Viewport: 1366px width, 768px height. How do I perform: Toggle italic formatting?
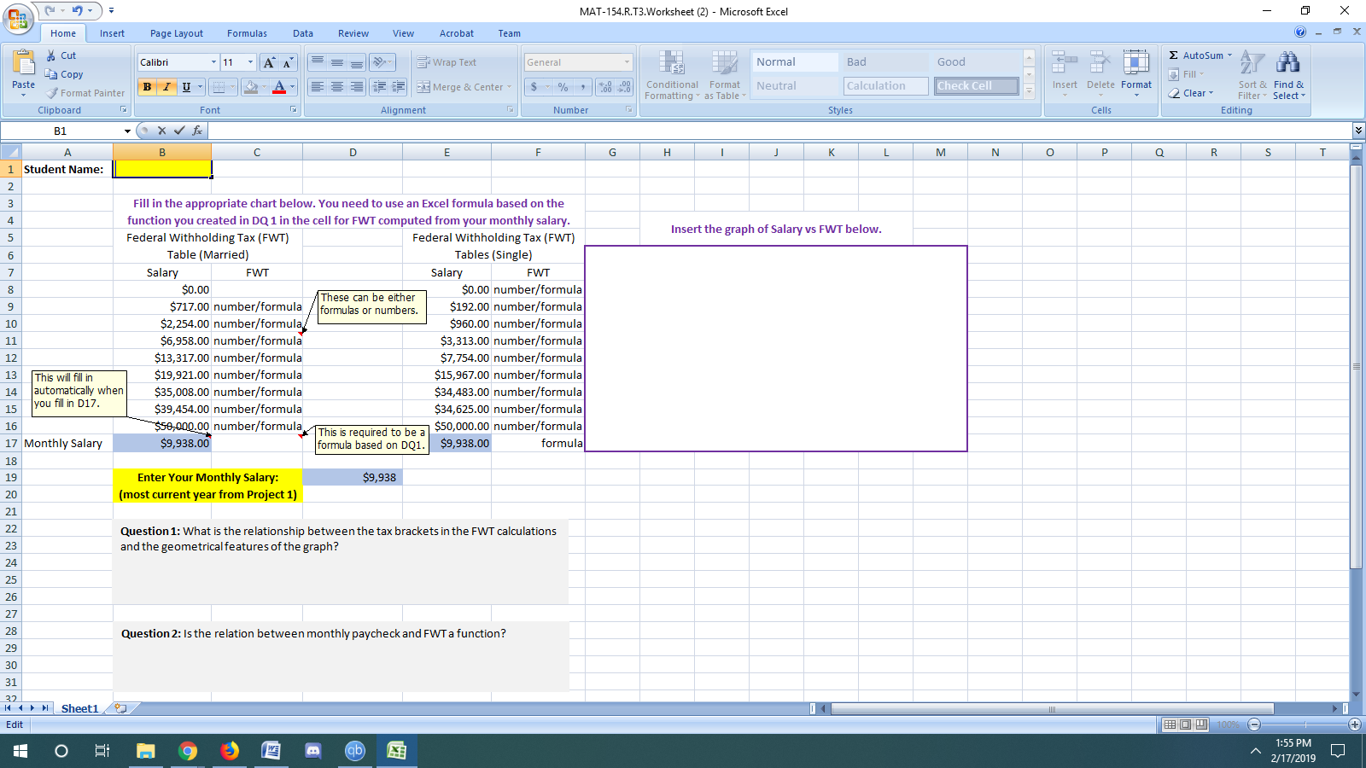pyautogui.click(x=166, y=86)
